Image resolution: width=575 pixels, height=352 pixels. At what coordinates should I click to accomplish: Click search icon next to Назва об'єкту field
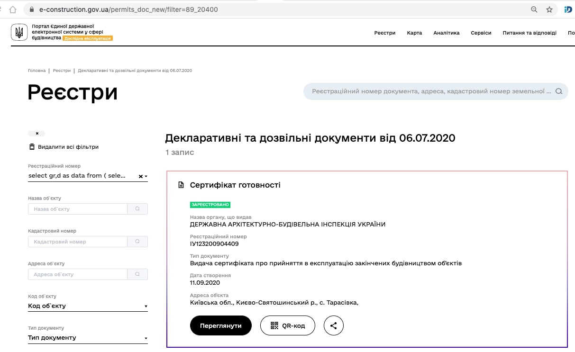(x=137, y=209)
